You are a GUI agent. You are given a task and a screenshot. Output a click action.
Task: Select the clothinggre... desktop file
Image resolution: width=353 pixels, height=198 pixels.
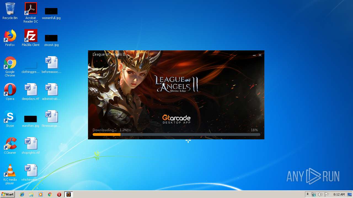(x=31, y=68)
